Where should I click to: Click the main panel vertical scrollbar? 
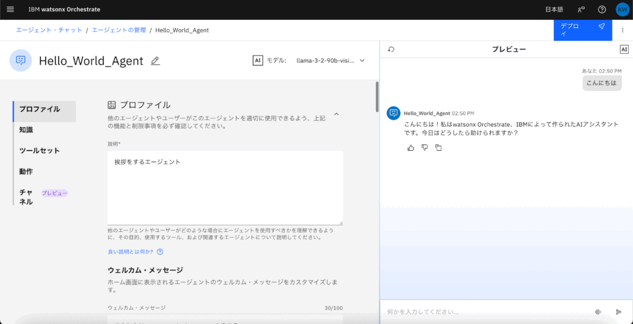[x=377, y=97]
